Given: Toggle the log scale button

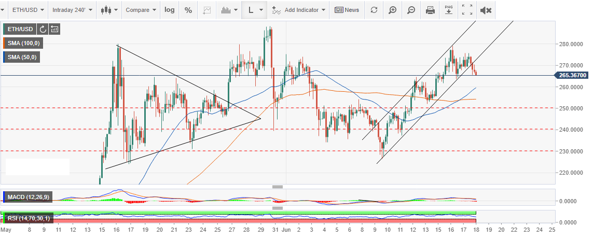Looking at the screenshot, I should [x=169, y=10].
